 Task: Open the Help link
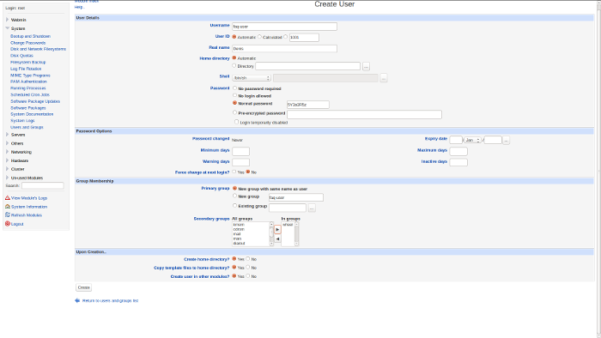(79, 7)
